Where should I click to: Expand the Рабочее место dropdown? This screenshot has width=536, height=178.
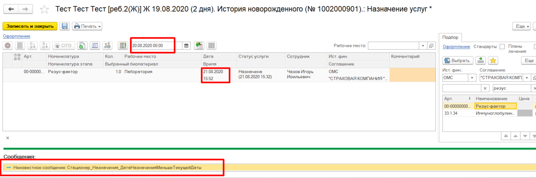[x=423, y=46]
